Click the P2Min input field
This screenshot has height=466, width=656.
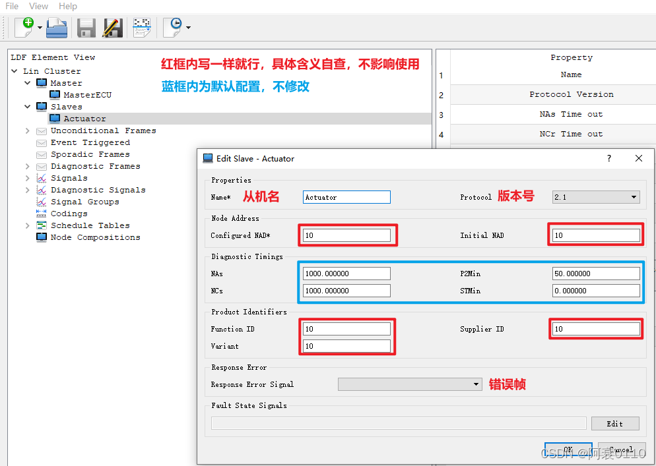(x=596, y=274)
